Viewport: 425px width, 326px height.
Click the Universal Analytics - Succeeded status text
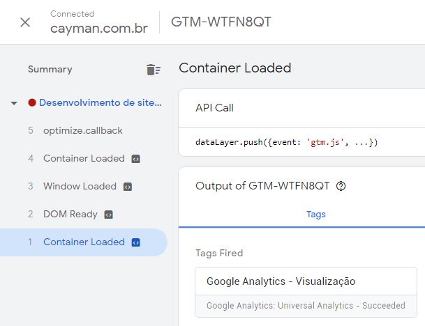(x=306, y=306)
